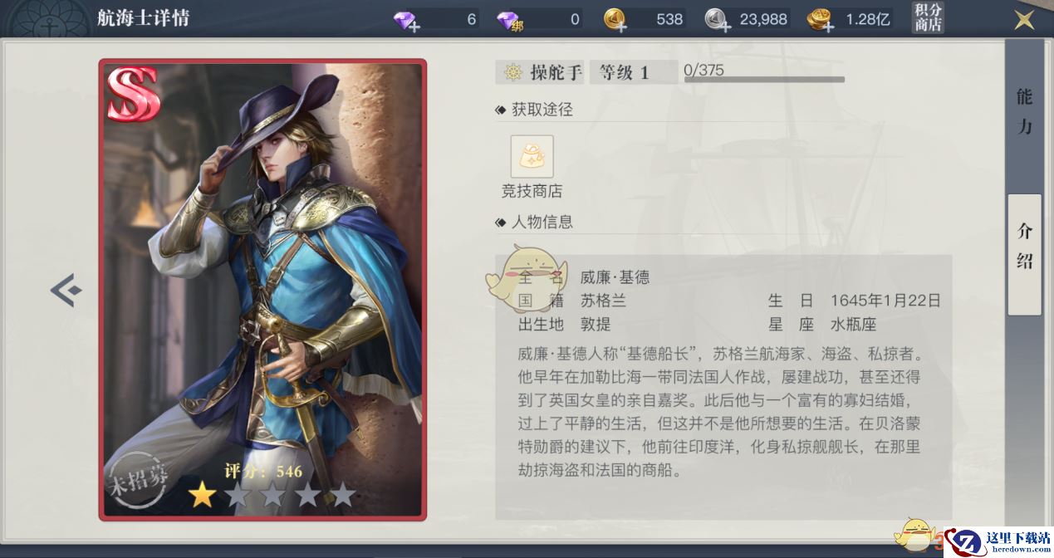
Task: Add more gold tokens (538)
Action: click(x=615, y=20)
